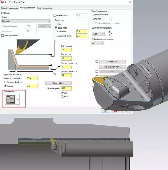This screenshot has height=170, width=168.
Task: Open the Roll cutter around corners dropdown
Action: pyautogui.click(x=98, y=43)
